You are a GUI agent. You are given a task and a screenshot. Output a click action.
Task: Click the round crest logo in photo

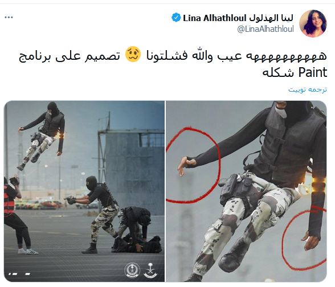tap(132, 270)
